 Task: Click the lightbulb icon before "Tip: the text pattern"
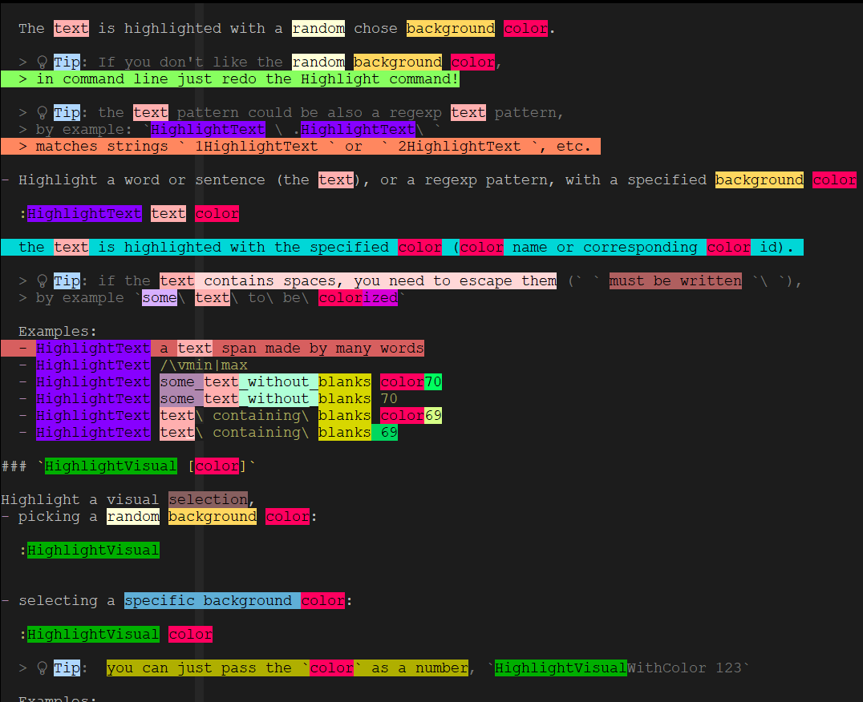coord(42,113)
